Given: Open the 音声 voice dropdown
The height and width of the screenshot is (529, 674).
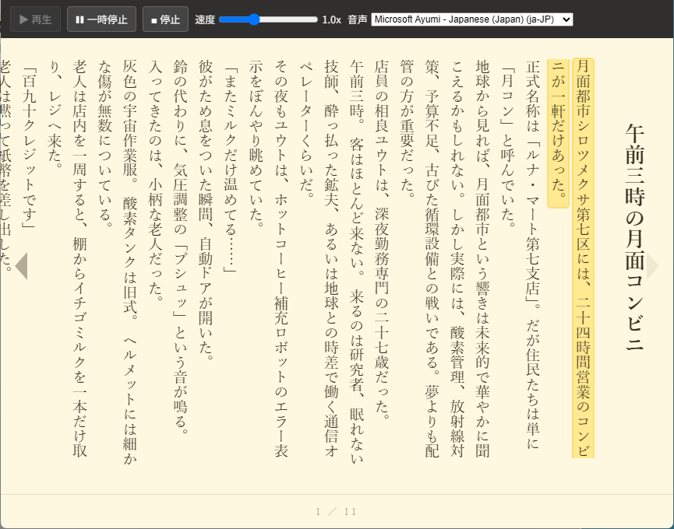Looking at the screenshot, I should point(472,19).
